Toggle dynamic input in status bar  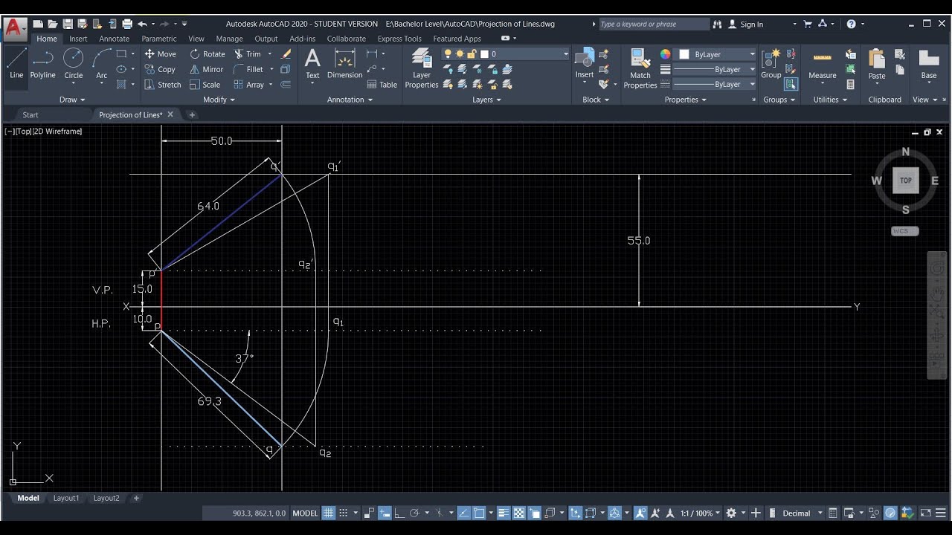tap(385, 513)
